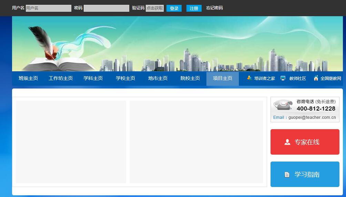Click the document icon in 学习指南
Image resolution: width=346 pixels, height=197 pixels.
coord(287,175)
